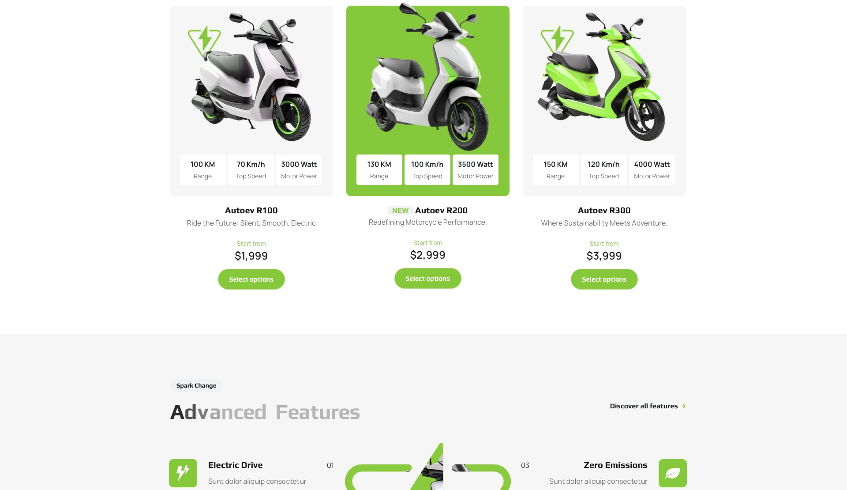Select options for Autoev R100
Viewport: 847px width, 490px height.
[x=251, y=279]
